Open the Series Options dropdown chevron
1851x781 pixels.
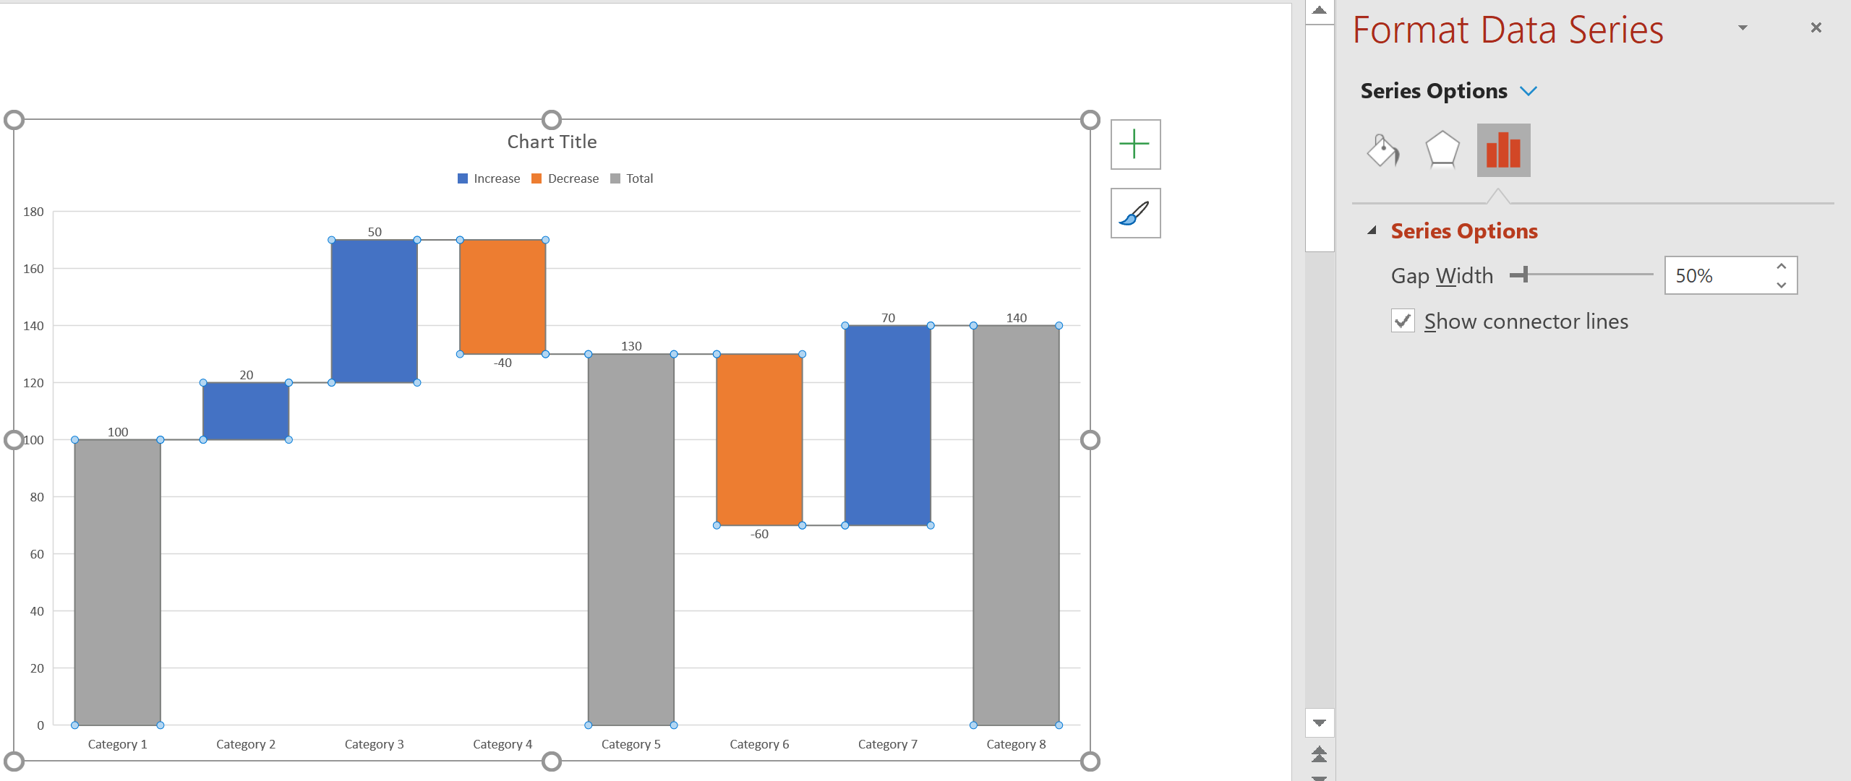(x=1528, y=91)
